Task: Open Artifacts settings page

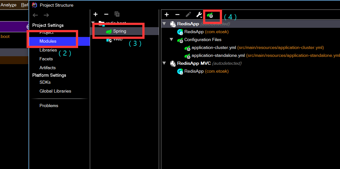Action: coord(47,68)
